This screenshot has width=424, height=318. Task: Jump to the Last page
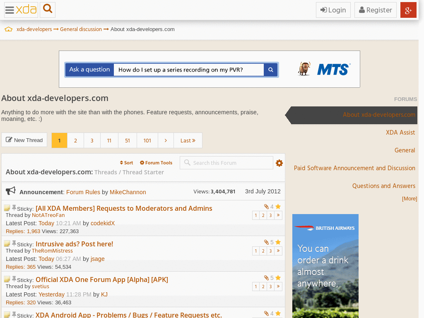(188, 140)
